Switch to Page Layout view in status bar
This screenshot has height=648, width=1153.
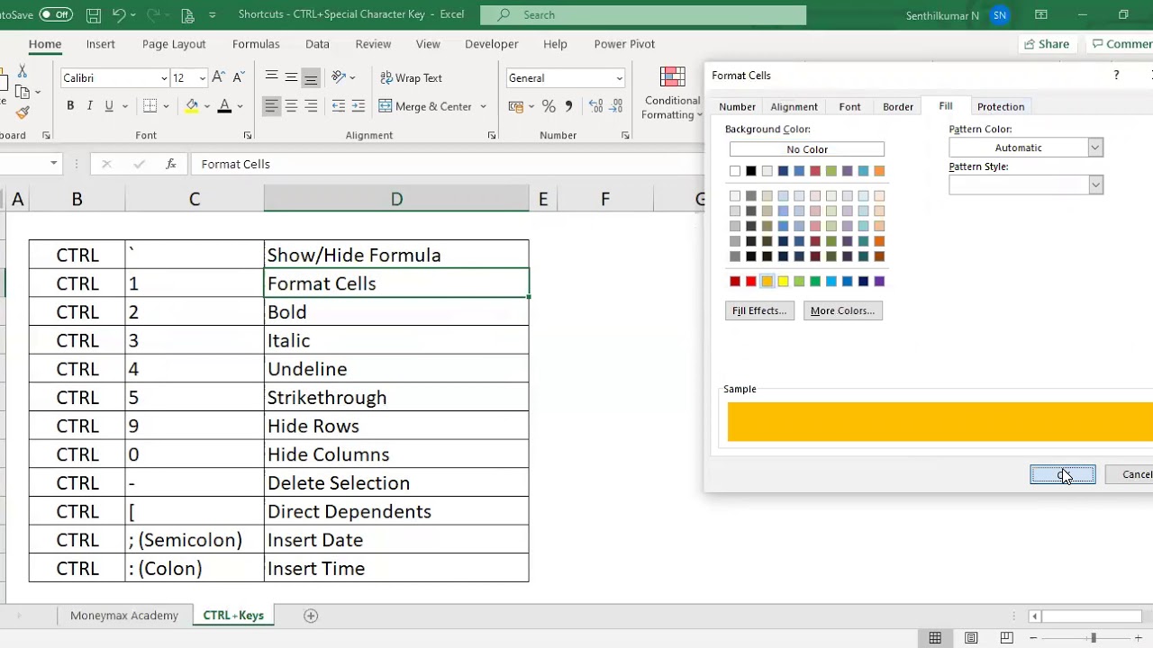coord(970,638)
